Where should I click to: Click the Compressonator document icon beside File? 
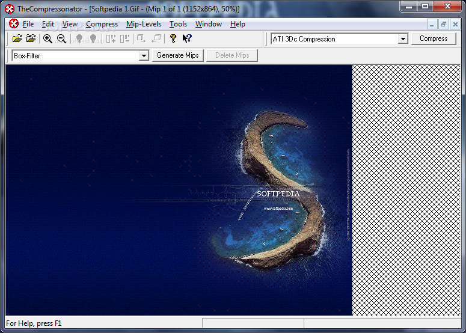[x=13, y=24]
